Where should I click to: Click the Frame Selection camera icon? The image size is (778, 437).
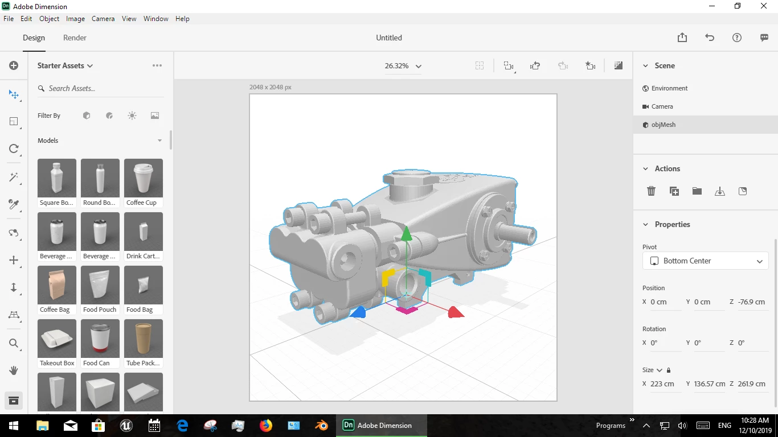point(509,66)
